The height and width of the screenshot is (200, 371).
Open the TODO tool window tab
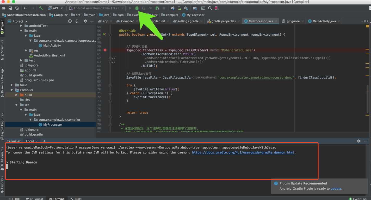[14, 199]
